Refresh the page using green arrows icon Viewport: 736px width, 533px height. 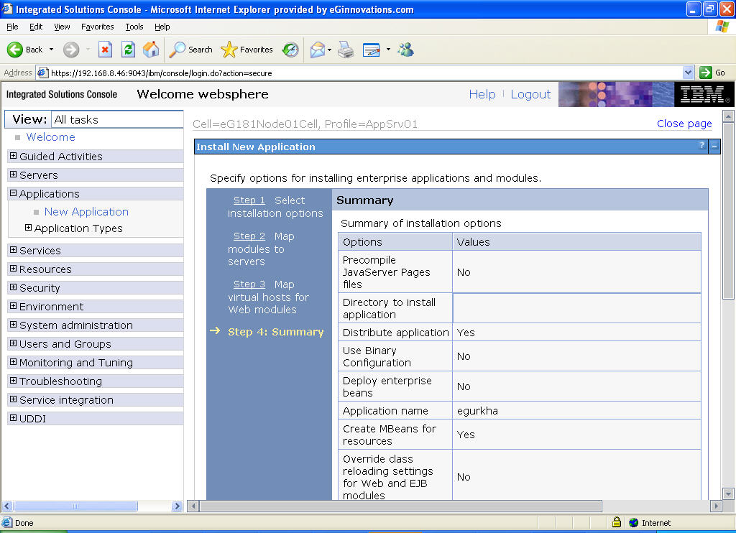click(128, 50)
